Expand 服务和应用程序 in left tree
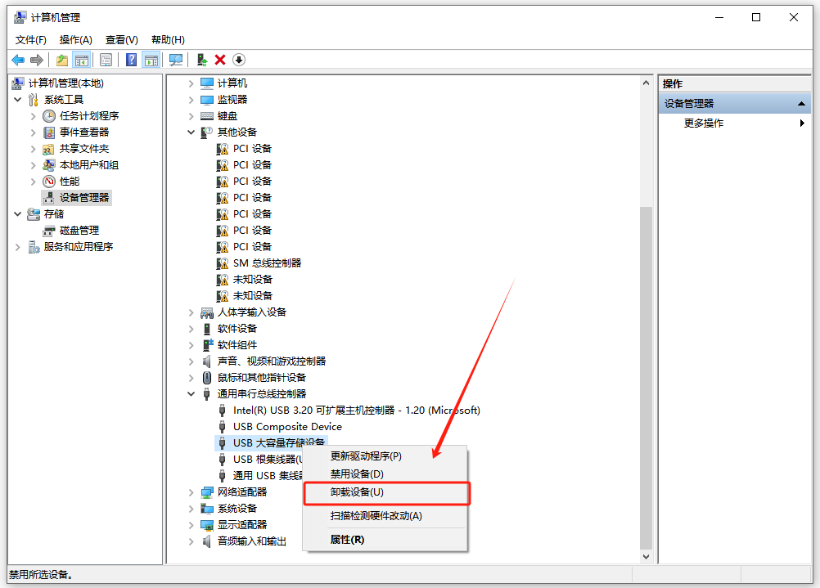The height and width of the screenshot is (588, 820). 19,247
